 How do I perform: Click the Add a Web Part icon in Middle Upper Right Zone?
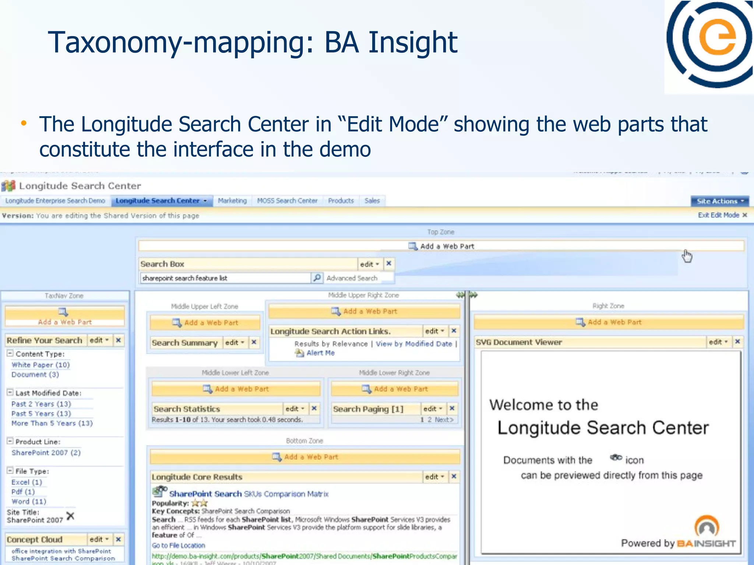tap(336, 311)
